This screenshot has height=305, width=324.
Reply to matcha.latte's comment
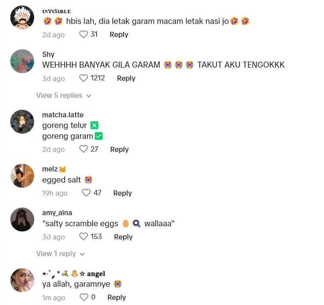coord(119,149)
